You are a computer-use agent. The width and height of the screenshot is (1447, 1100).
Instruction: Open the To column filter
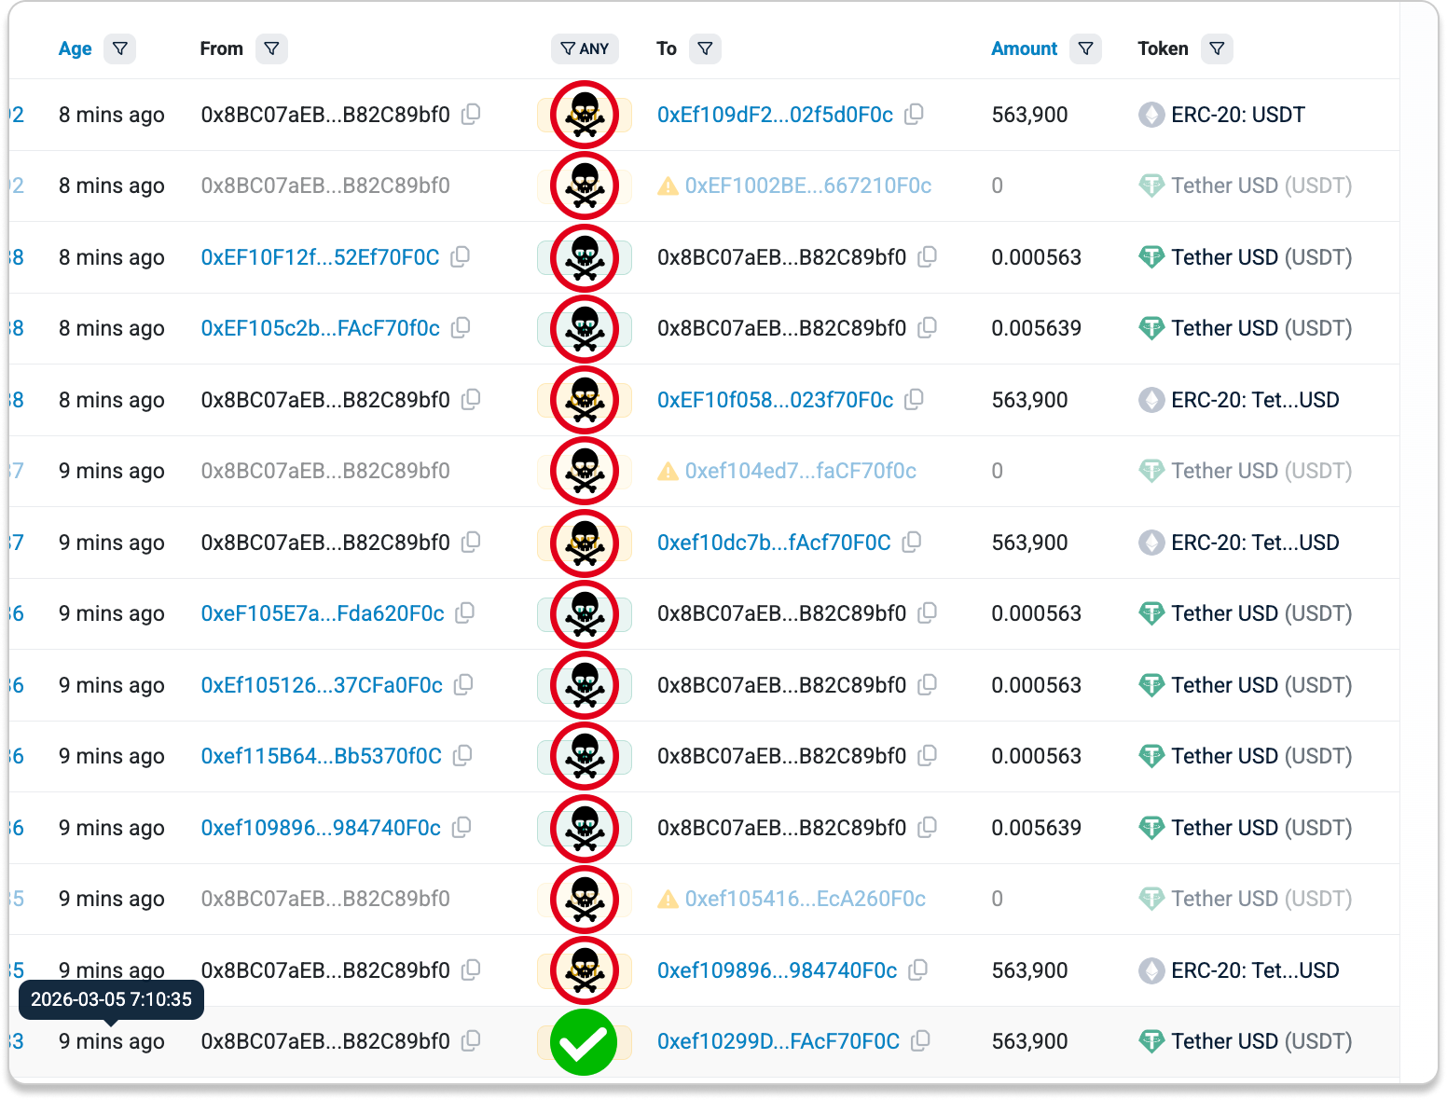click(x=706, y=48)
